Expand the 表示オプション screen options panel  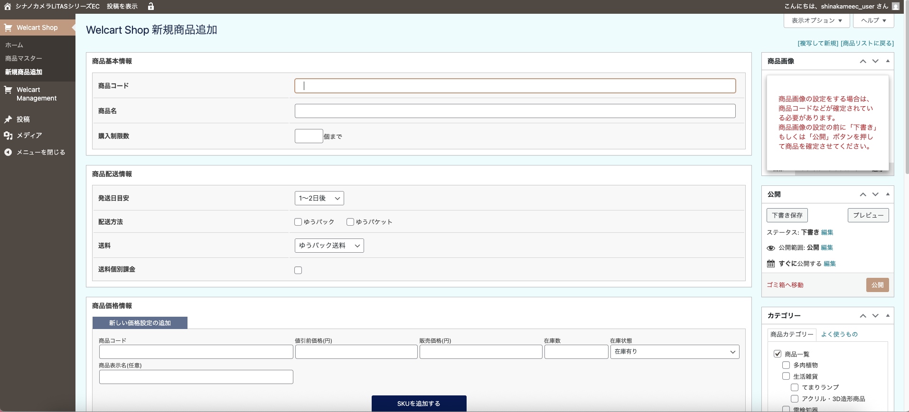[x=816, y=20]
